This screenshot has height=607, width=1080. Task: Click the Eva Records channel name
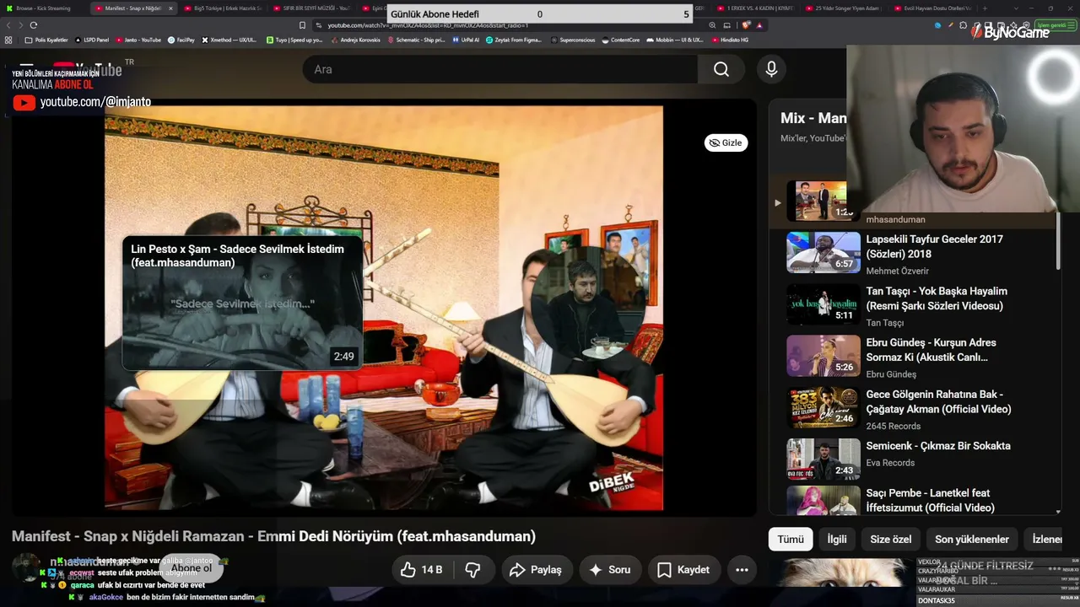(x=890, y=463)
